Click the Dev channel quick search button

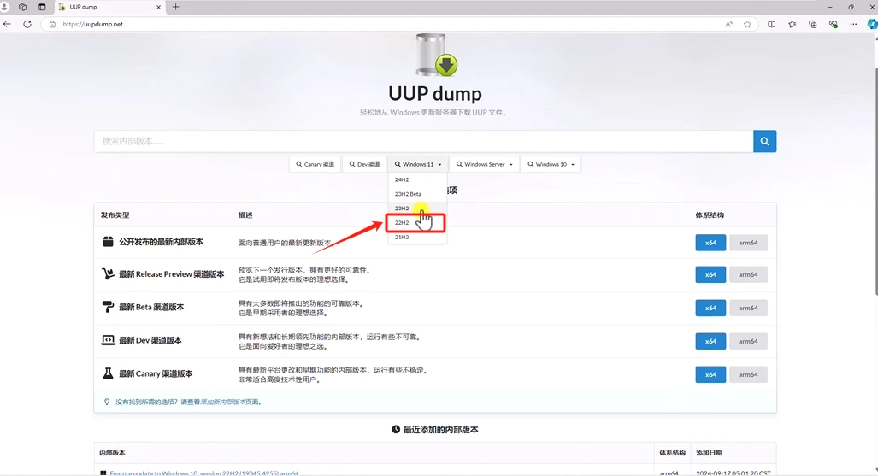point(364,164)
